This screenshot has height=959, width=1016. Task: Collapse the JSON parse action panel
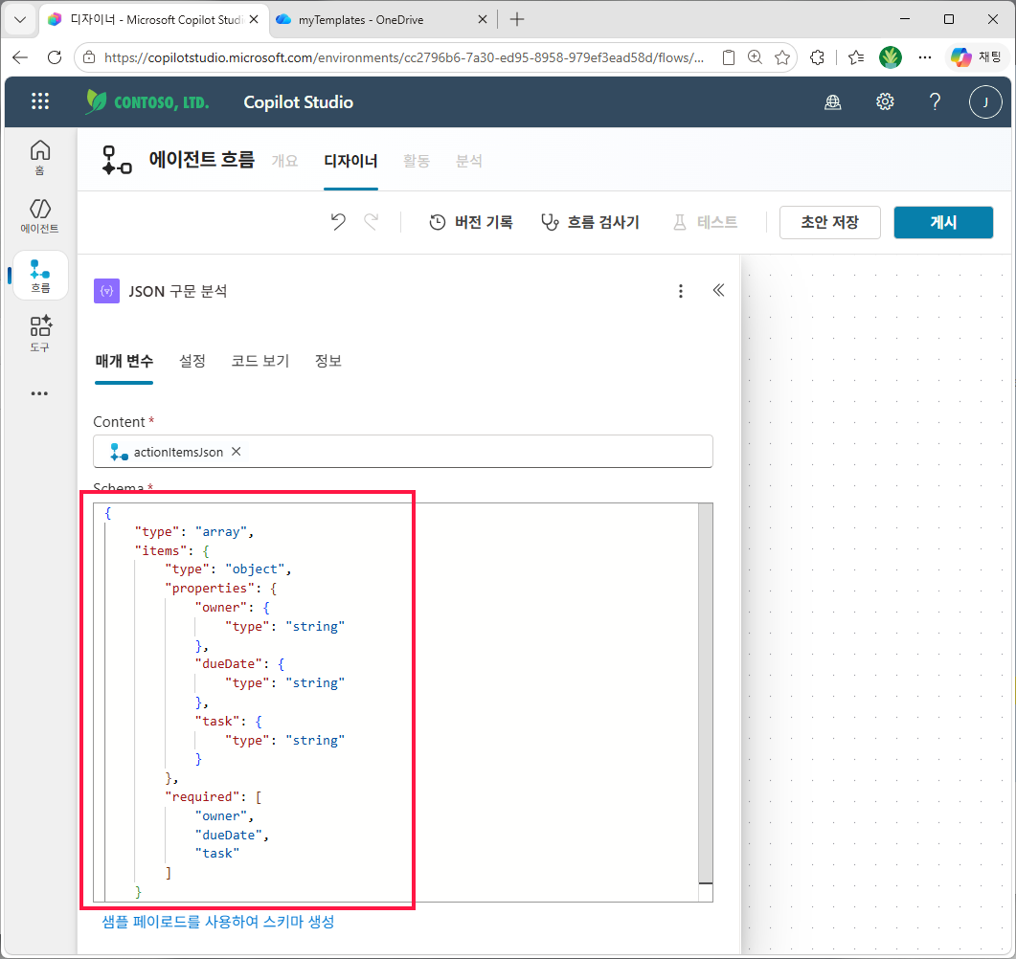coord(718,290)
